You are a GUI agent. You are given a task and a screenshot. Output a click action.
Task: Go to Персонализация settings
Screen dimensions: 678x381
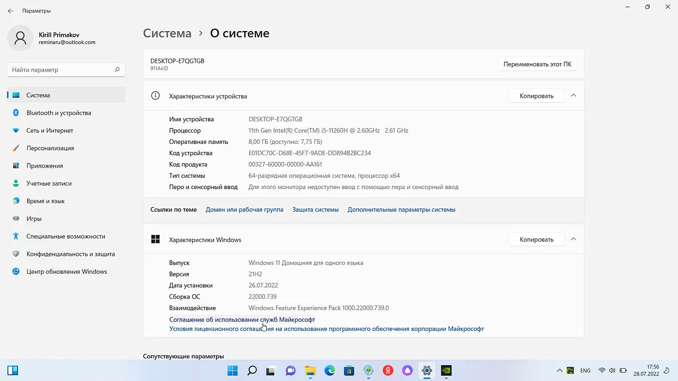pyautogui.click(x=50, y=148)
